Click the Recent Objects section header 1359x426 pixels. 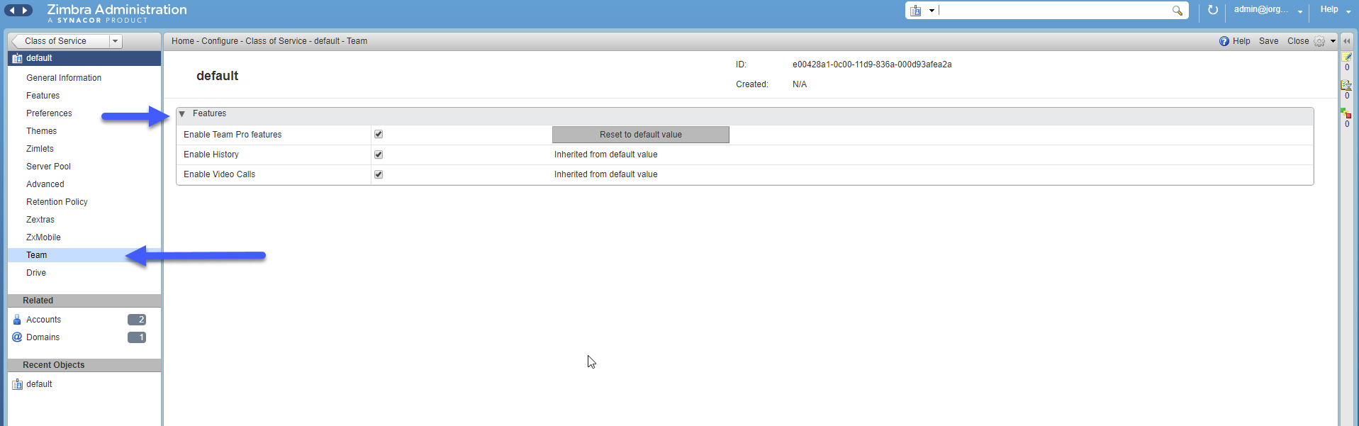click(84, 365)
